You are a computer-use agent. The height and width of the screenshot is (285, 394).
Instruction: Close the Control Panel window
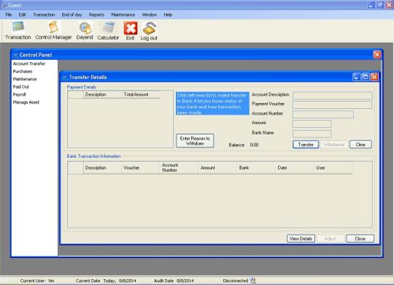tap(377, 55)
